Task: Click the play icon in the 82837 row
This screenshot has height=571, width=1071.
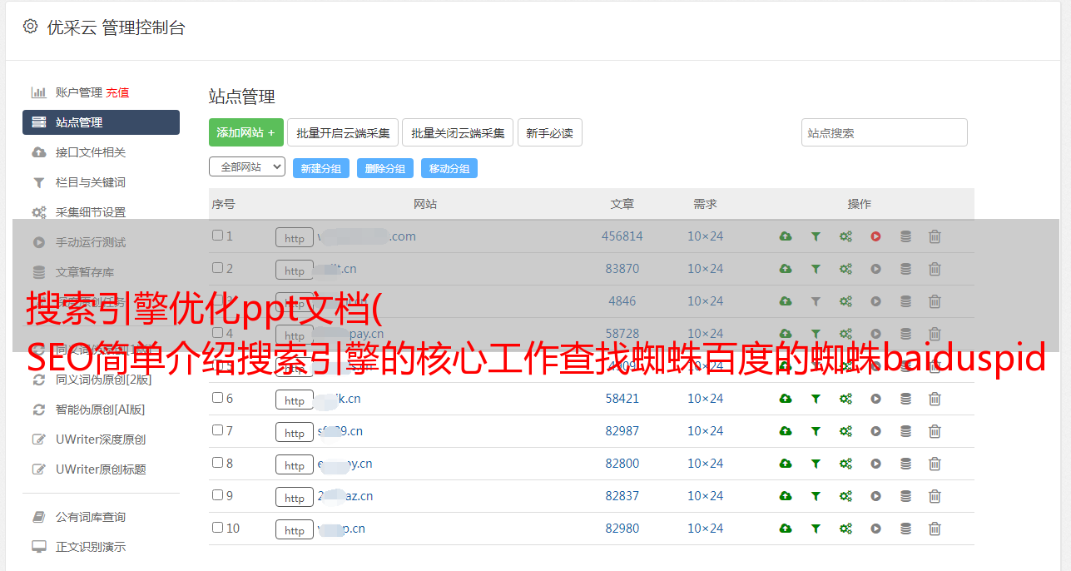Action: coord(875,496)
